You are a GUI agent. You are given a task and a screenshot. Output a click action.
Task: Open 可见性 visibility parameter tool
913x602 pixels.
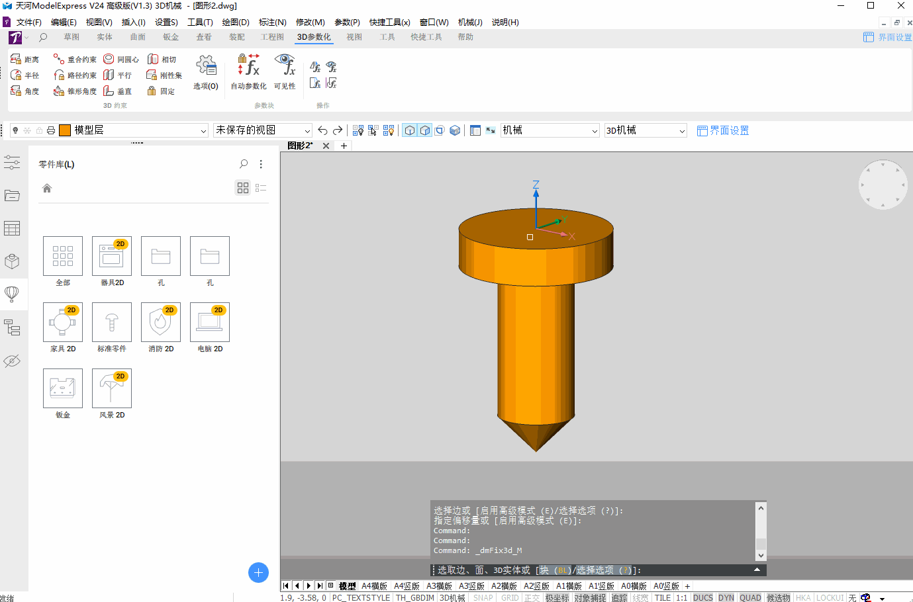click(285, 72)
